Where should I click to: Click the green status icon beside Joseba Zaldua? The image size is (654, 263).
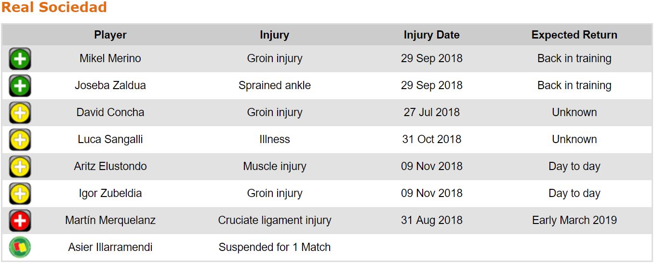[x=20, y=86]
